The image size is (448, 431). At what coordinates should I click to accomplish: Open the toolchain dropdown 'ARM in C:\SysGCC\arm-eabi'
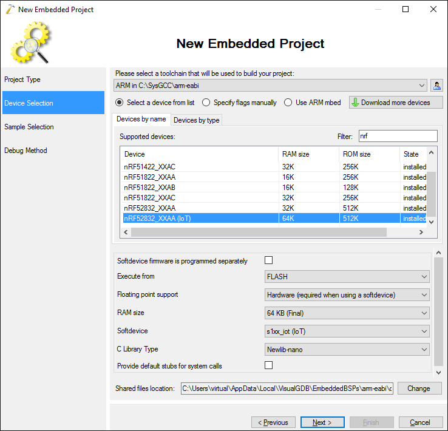(270, 86)
